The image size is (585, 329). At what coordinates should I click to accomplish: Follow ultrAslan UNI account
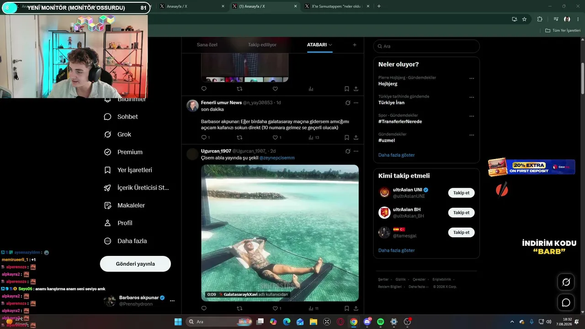pos(461,193)
